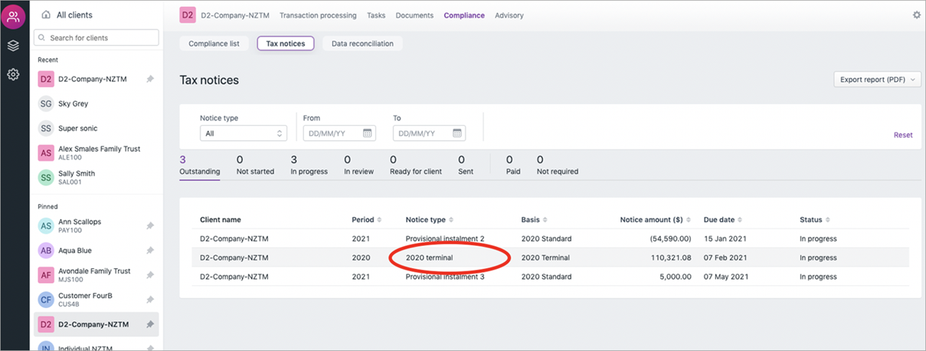Open the From date calendar icon

point(368,133)
